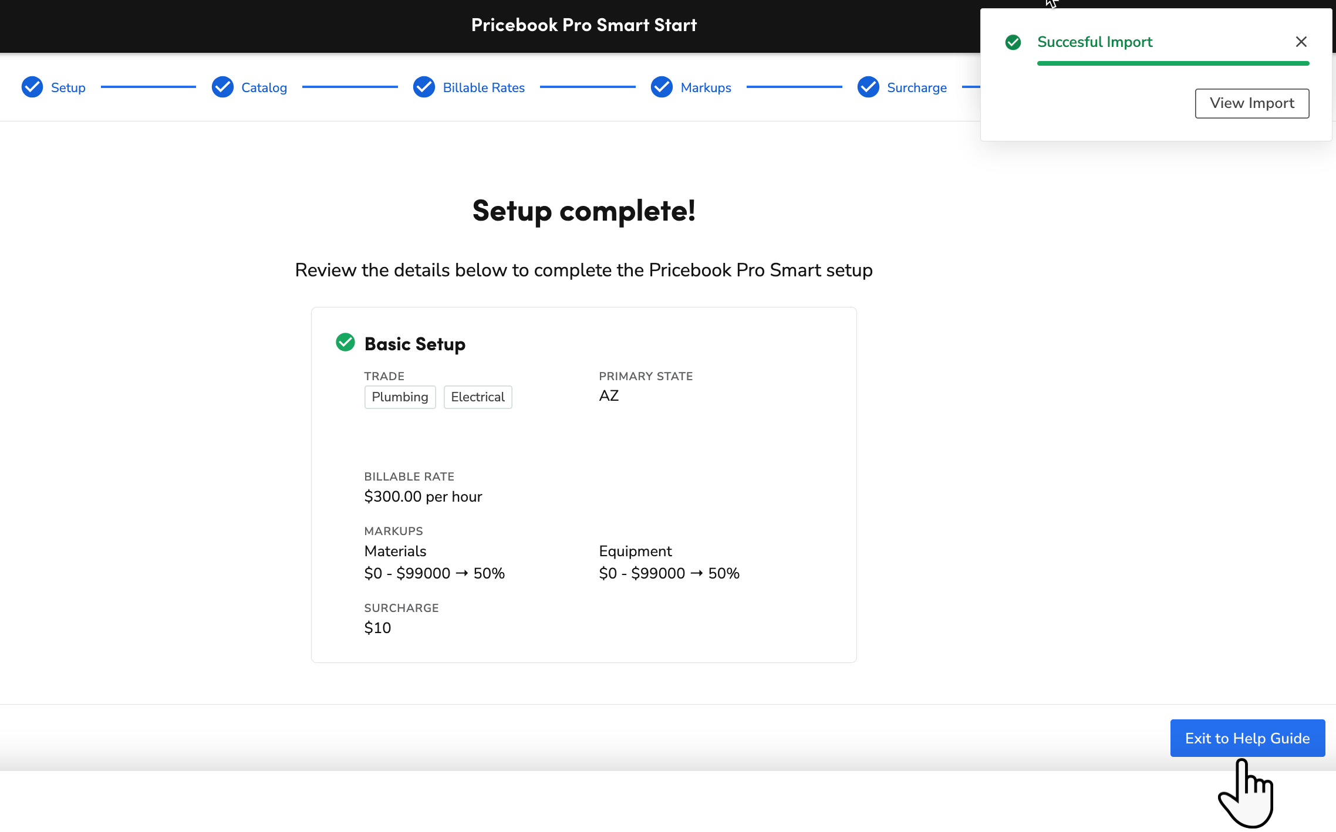Viewport: 1336px width, 832px height.
Task: Click the Surcharge step checkmark icon
Action: point(868,87)
